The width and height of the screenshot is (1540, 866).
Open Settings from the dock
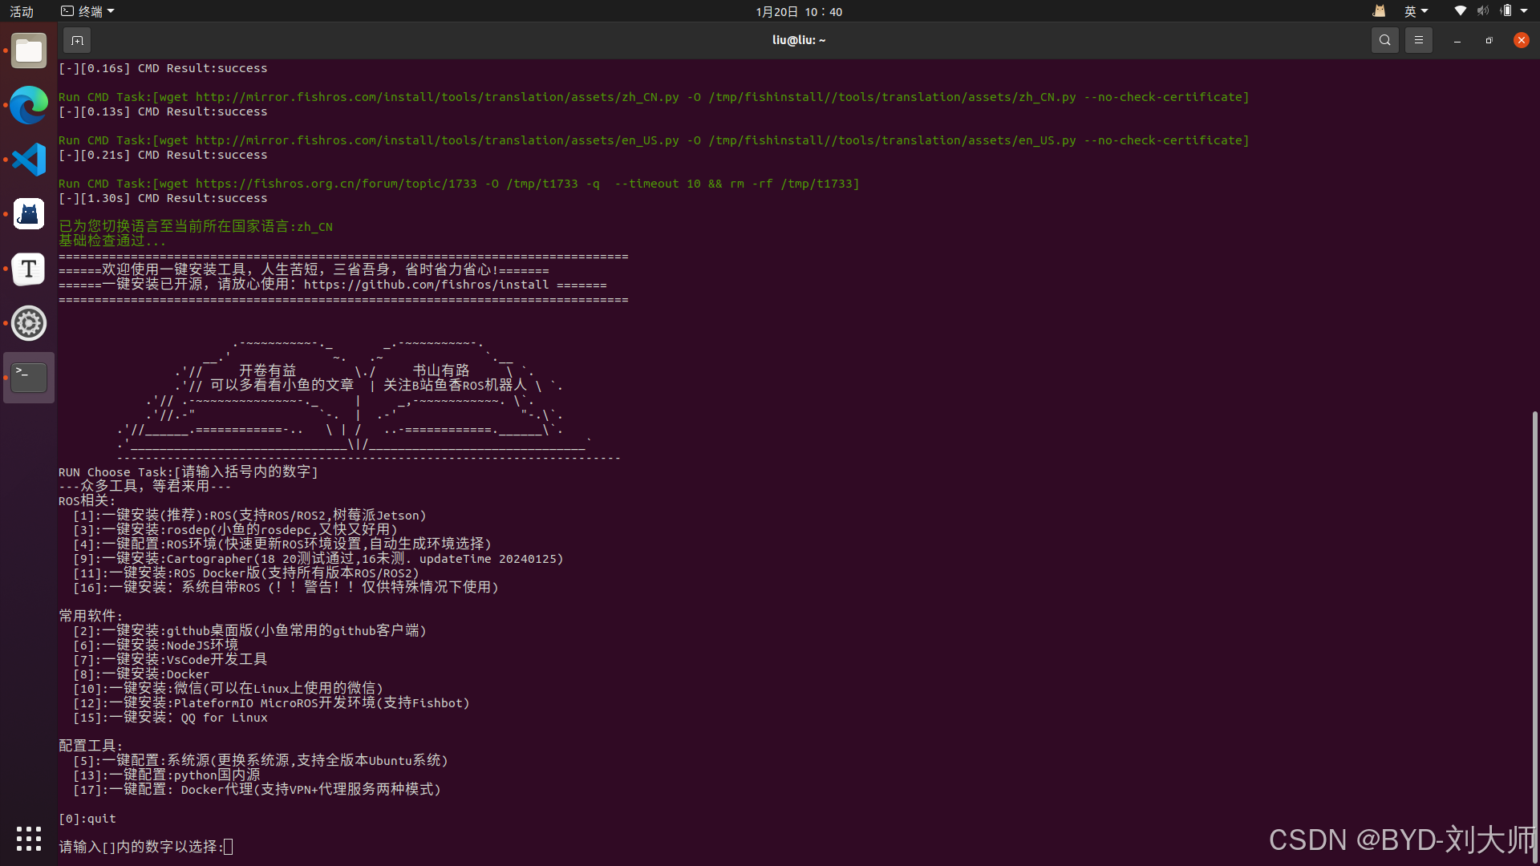(29, 323)
